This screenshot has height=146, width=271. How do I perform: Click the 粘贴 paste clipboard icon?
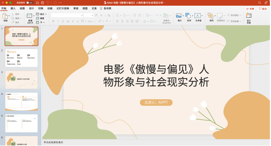click(x=5, y=16)
